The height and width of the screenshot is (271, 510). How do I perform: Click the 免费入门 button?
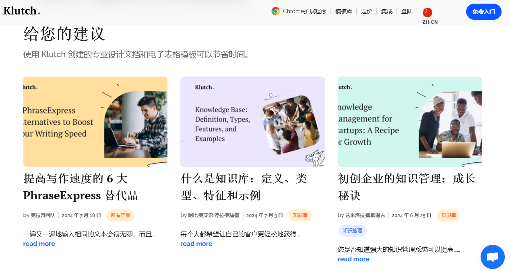tap(484, 12)
